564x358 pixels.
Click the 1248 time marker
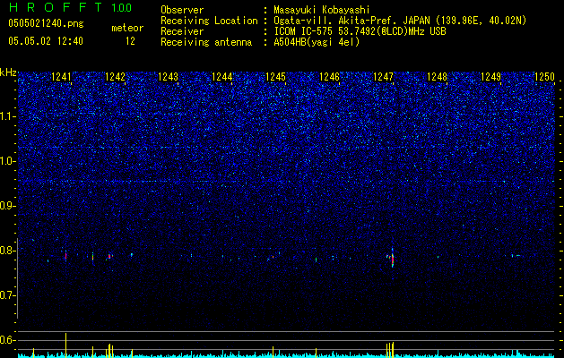[437, 76]
